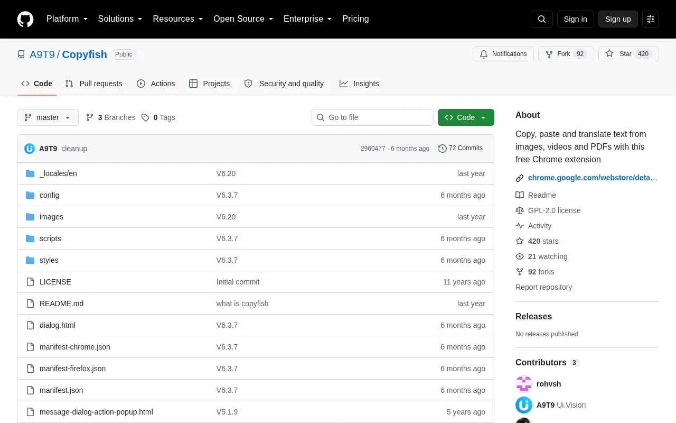This screenshot has height=423, width=676.
Task: Open the LICENSE file
Action: click(55, 282)
